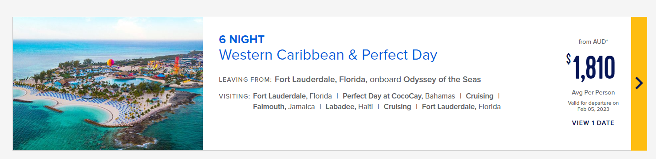The height and width of the screenshot is (159, 656).
Task: Click the Feb 05, 2023 departure note
Action: click(x=593, y=109)
